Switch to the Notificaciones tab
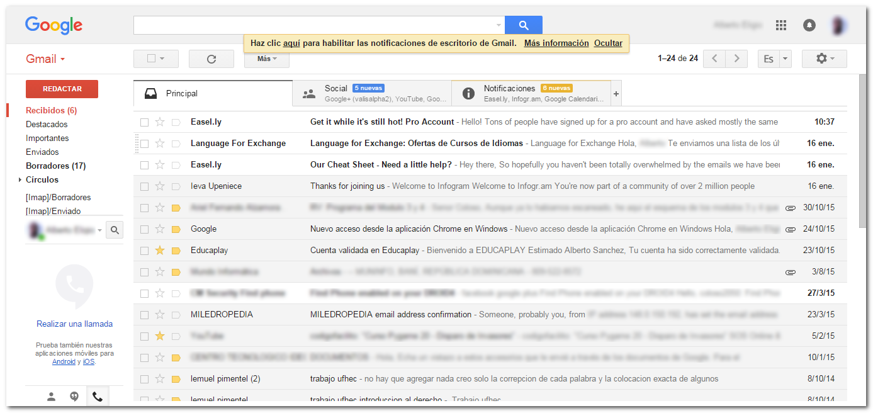 point(531,93)
